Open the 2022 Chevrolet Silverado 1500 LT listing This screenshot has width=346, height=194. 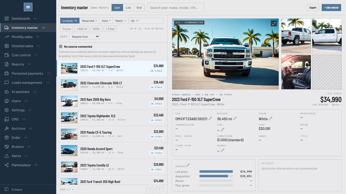click(x=112, y=85)
